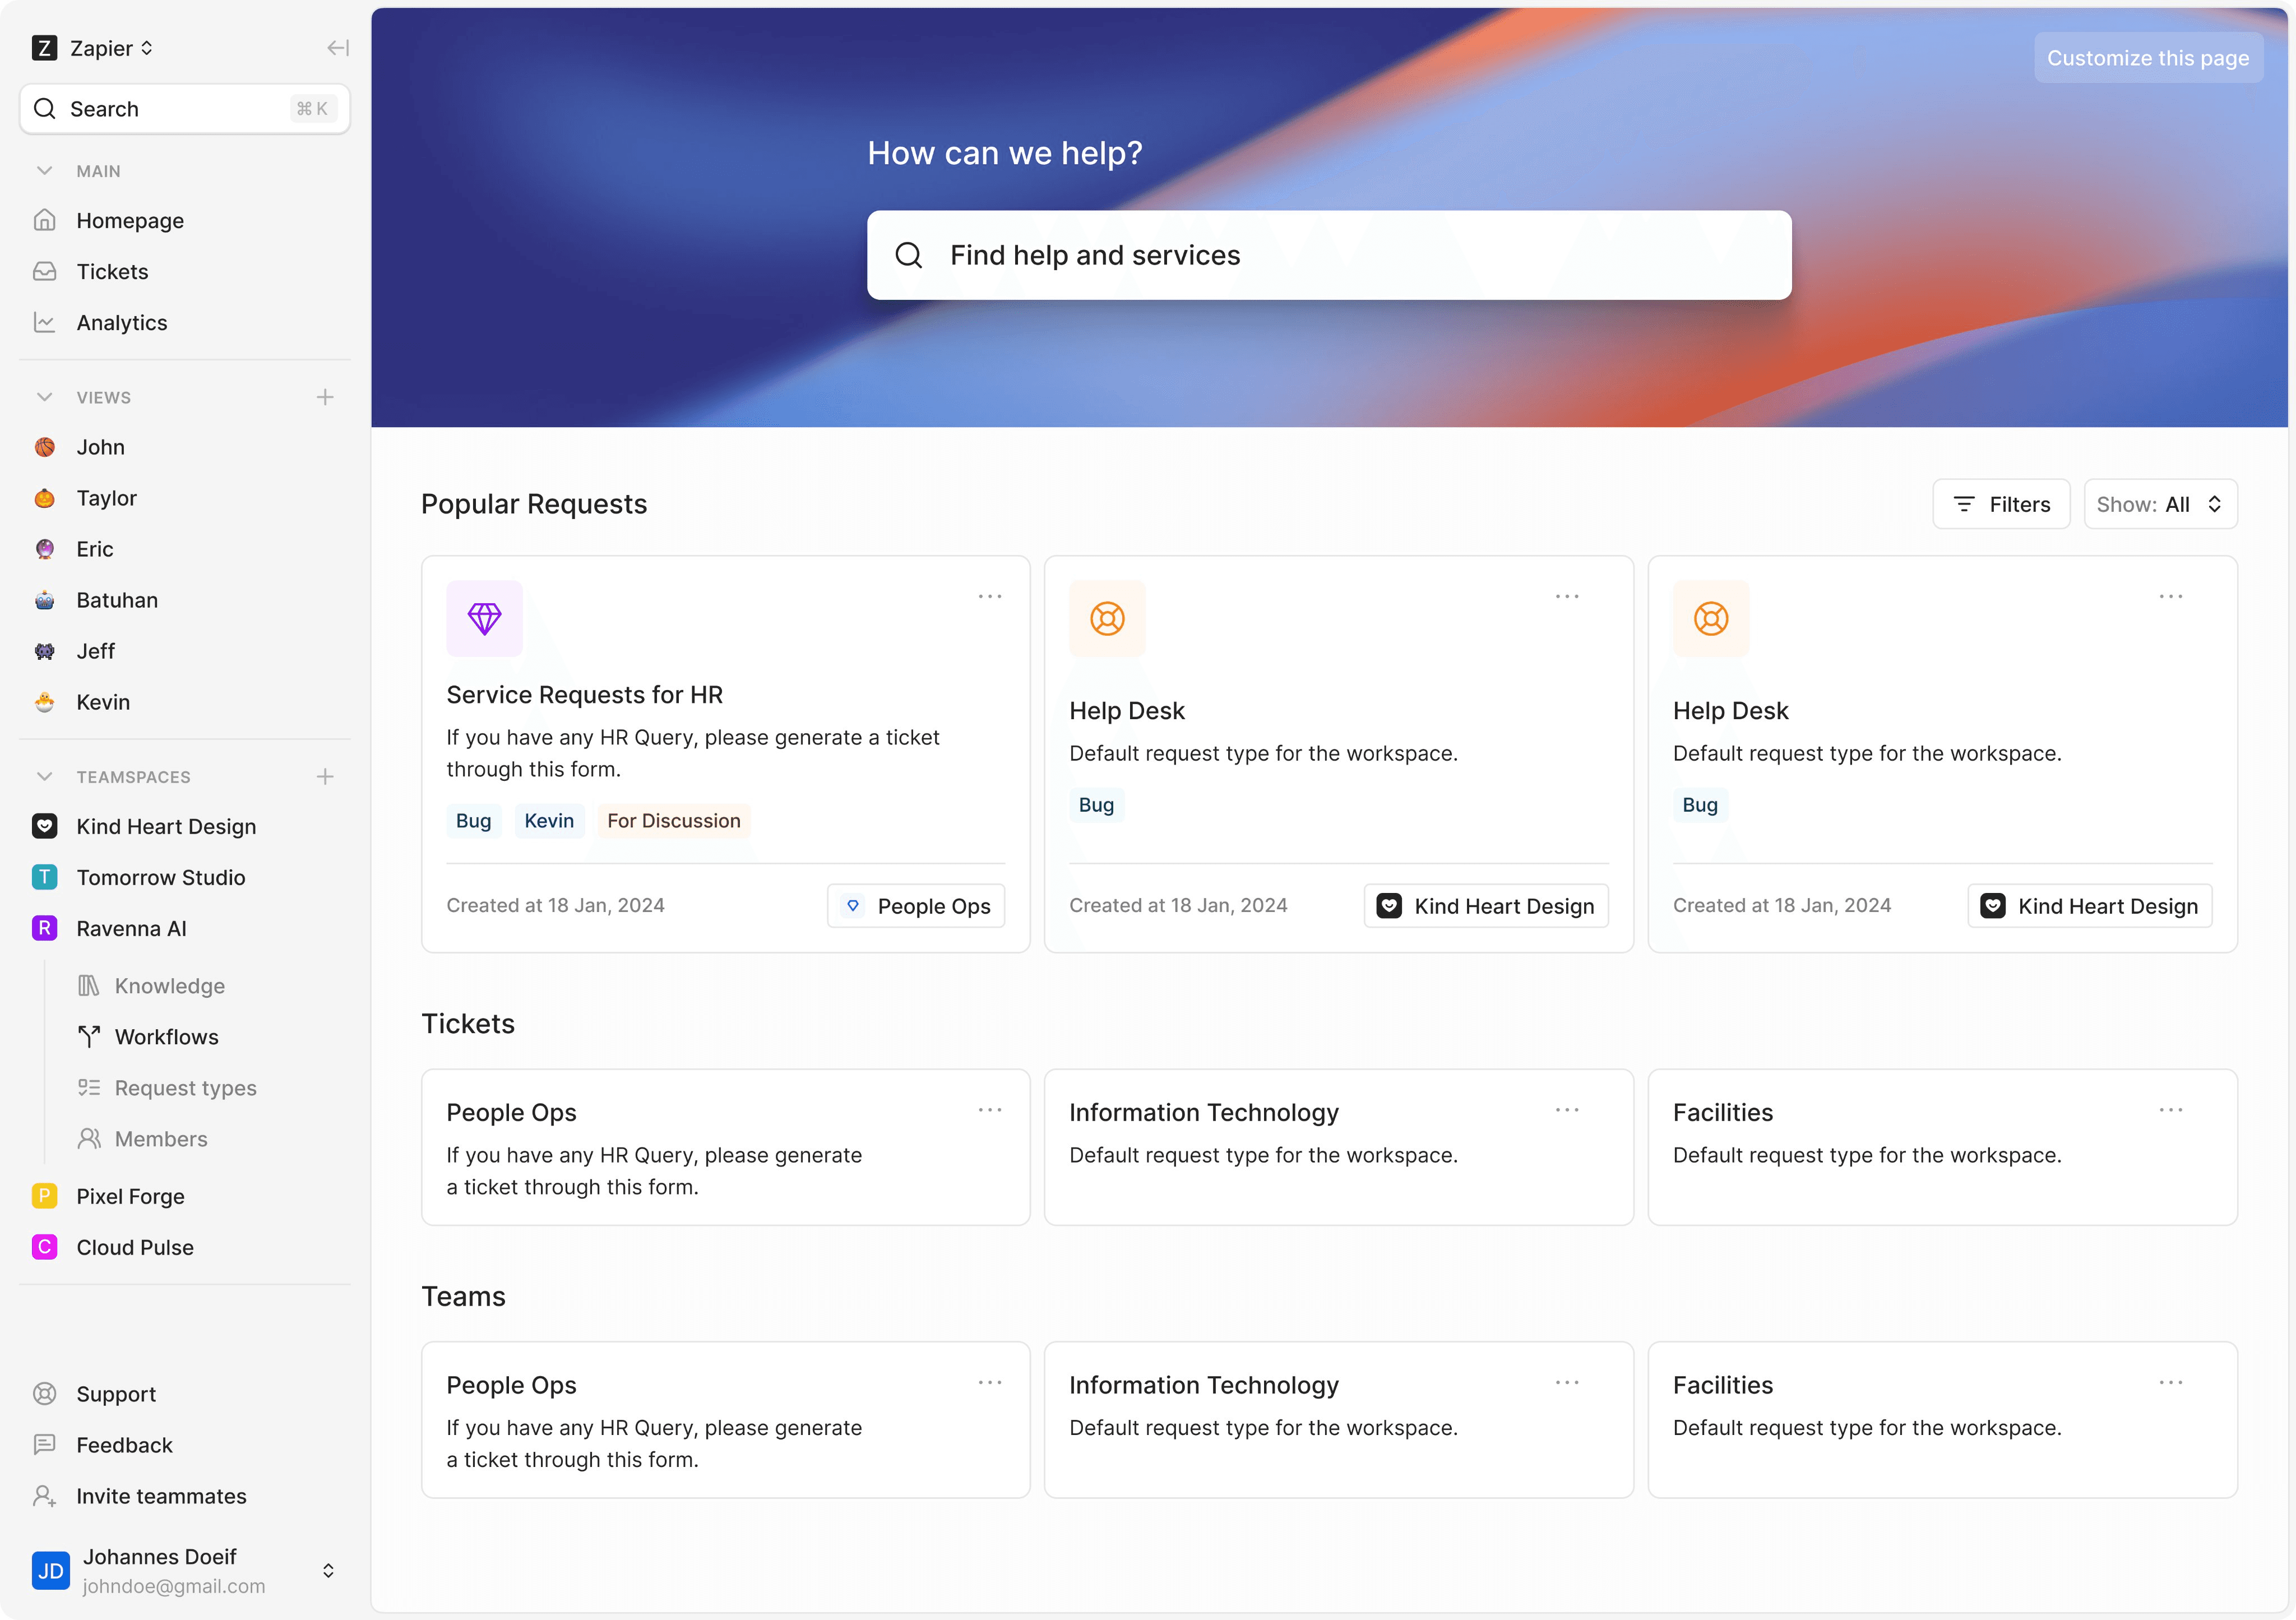Go to Tickets in sidebar
The height and width of the screenshot is (1620, 2296).
pyautogui.click(x=112, y=271)
